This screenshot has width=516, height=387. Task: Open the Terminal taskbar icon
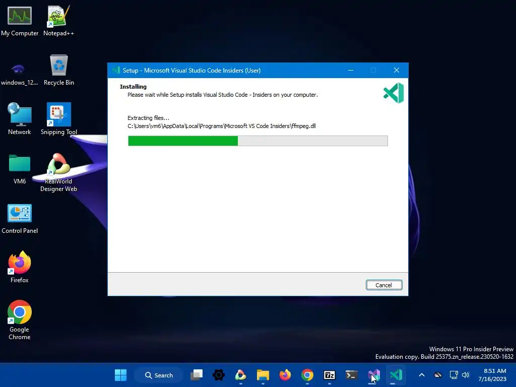tap(351, 375)
